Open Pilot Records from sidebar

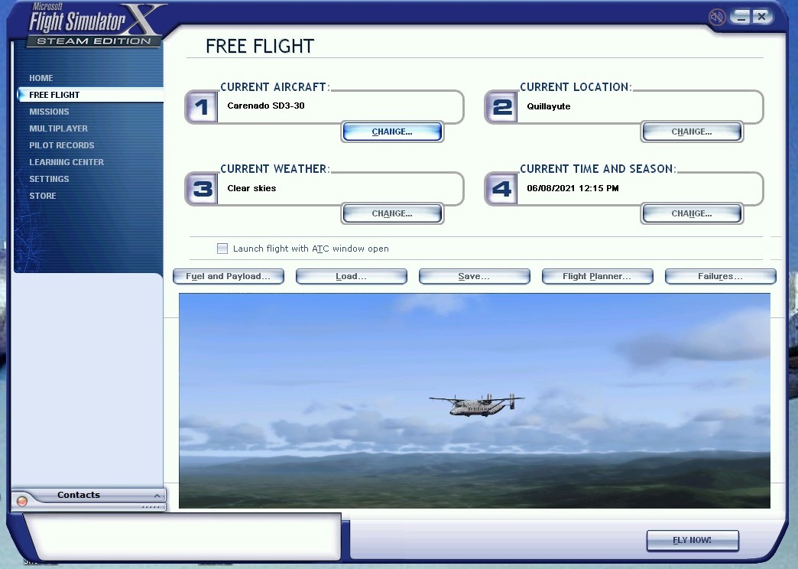[x=62, y=145]
